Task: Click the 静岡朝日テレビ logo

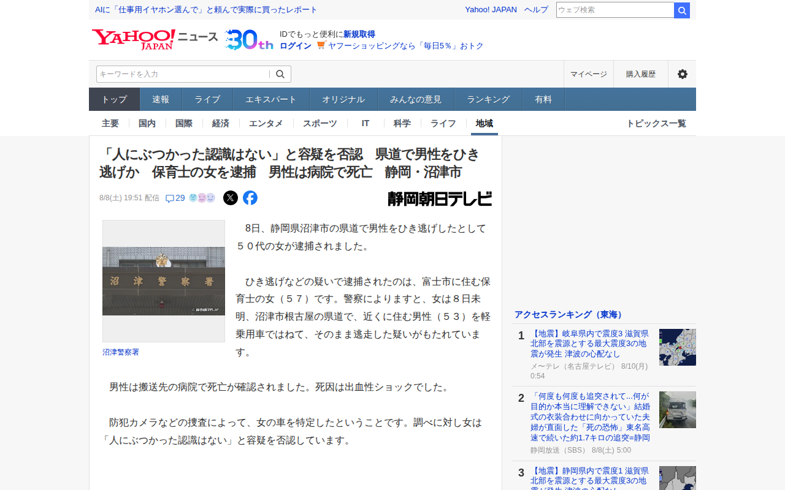Action: pos(440,198)
